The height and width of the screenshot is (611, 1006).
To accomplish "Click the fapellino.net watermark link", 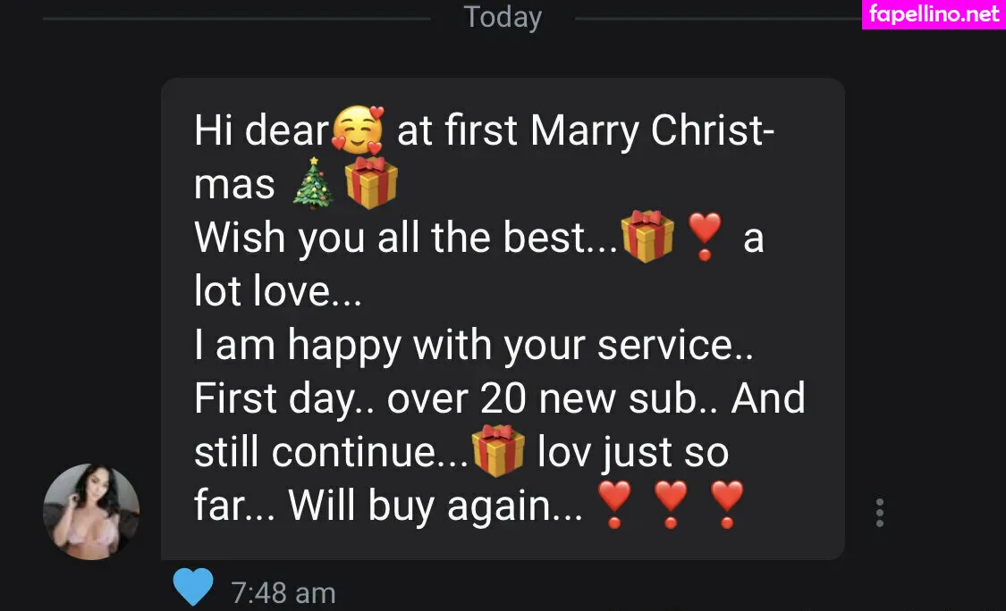I will coord(934,14).
